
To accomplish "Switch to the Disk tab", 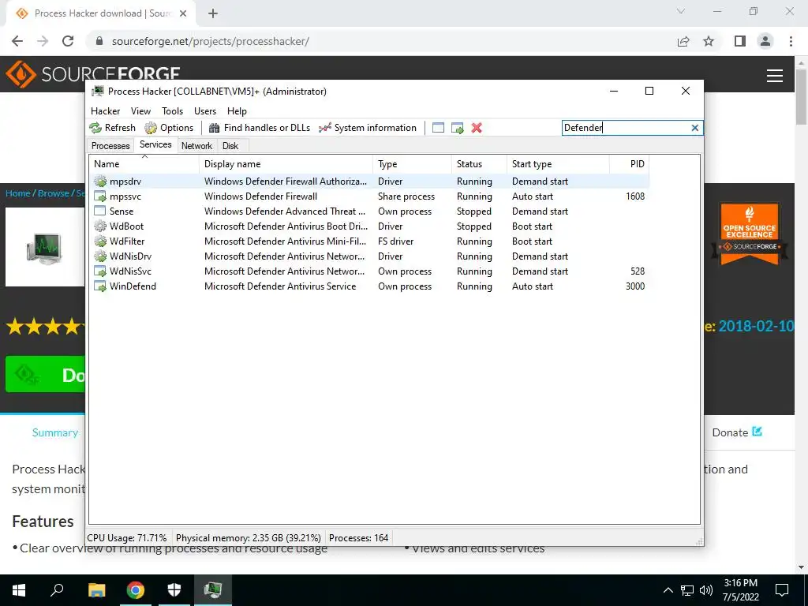I will point(230,146).
